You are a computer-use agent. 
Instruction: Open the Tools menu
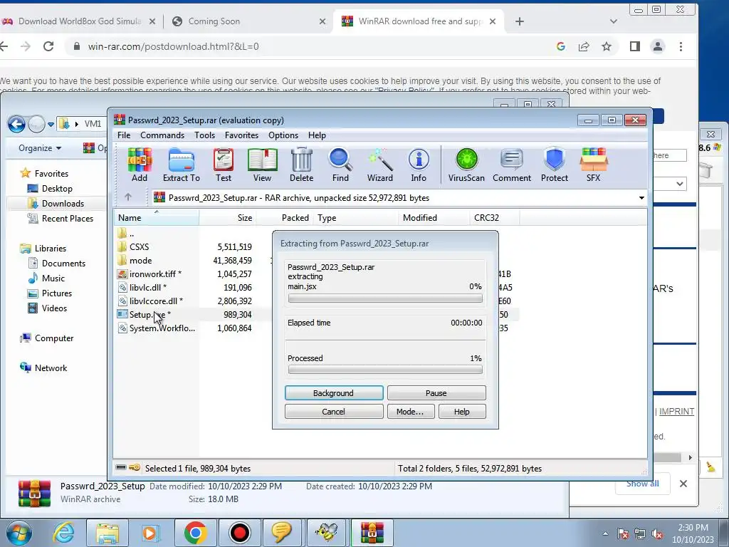(x=204, y=135)
